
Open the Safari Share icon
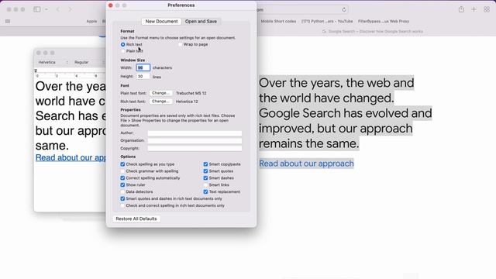tap(461, 9)
